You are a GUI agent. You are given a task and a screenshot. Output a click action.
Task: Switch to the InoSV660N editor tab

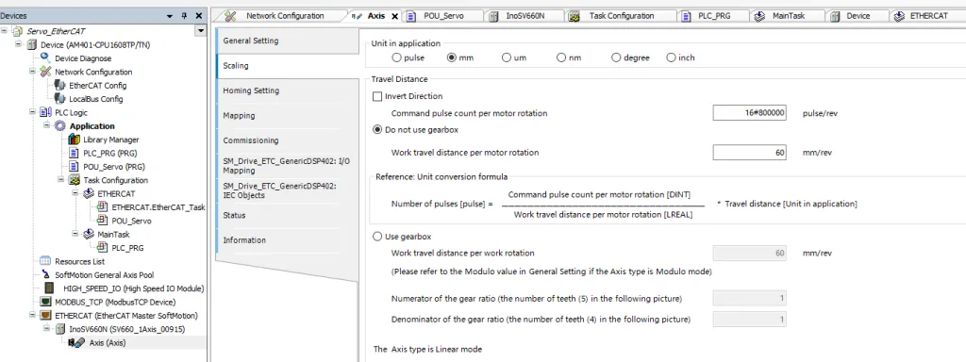[x=525, y=16]
